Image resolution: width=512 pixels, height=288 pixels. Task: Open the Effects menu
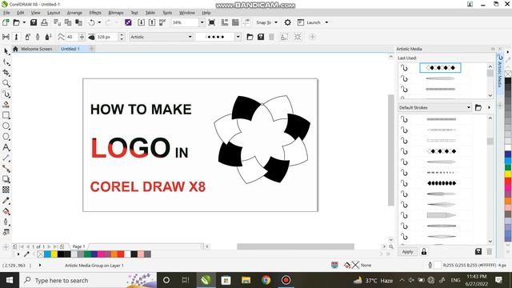[x=95, y=13]
